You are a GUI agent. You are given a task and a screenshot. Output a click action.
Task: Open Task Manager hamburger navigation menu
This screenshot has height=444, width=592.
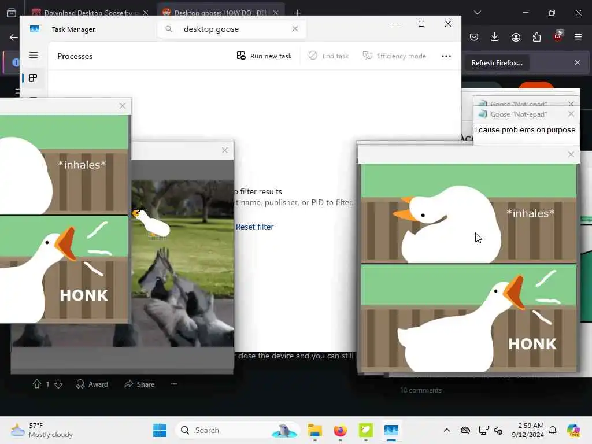pyautogui.click(x=34, y=55)
